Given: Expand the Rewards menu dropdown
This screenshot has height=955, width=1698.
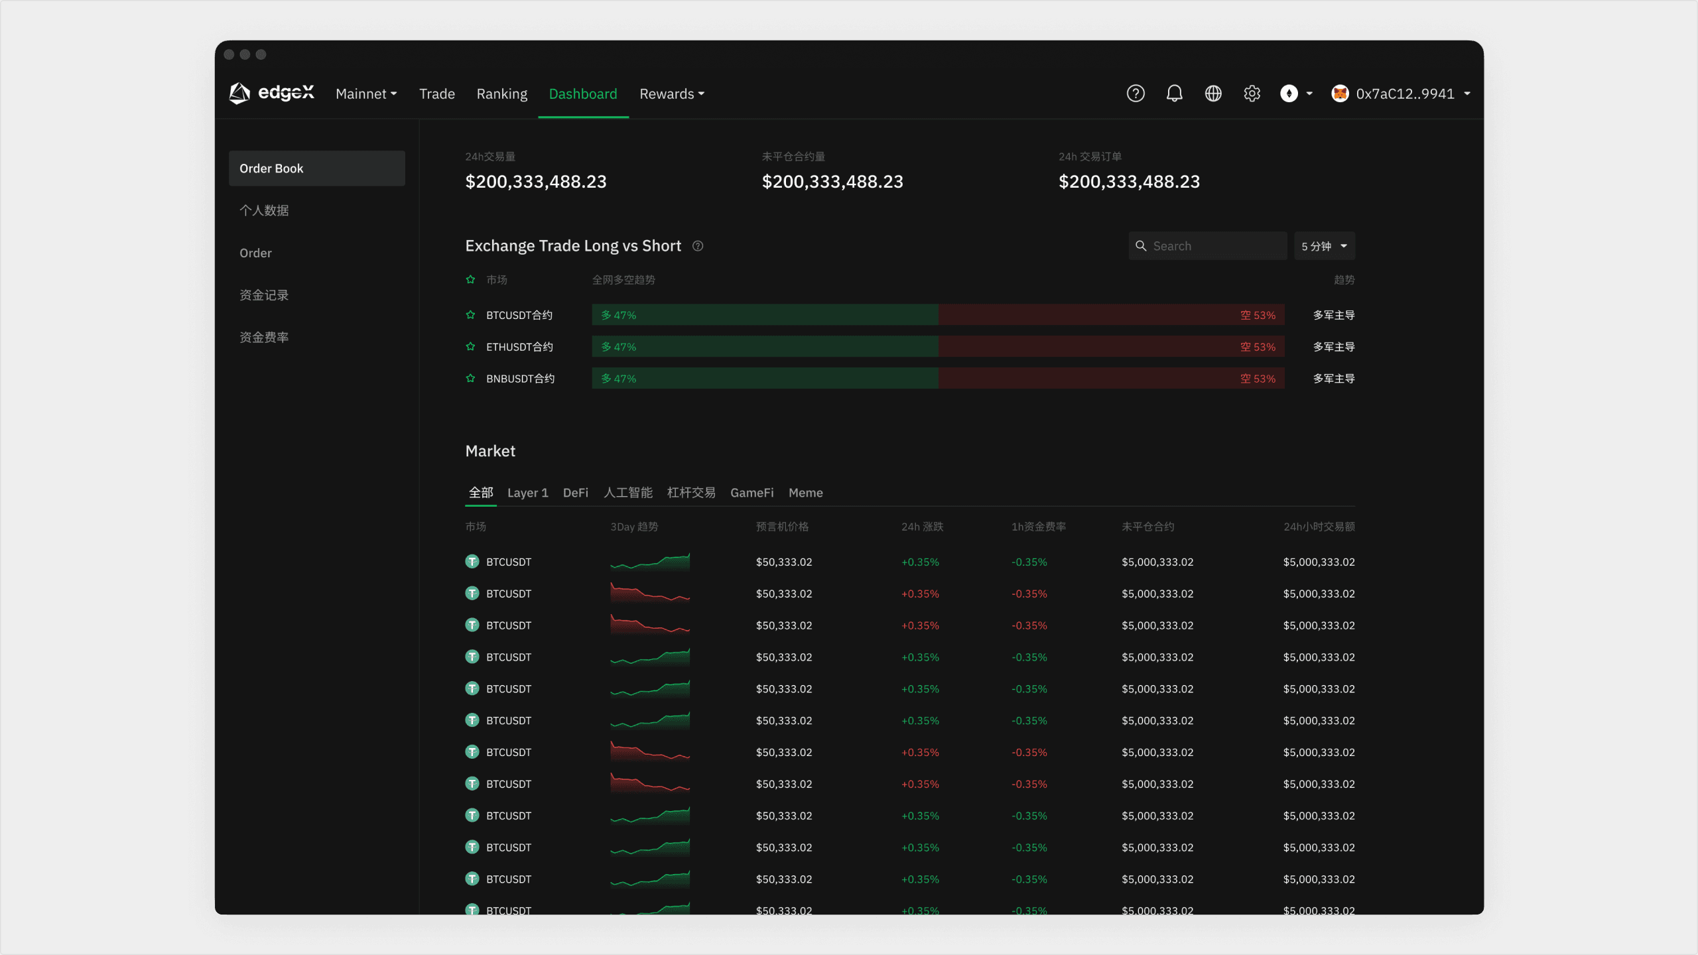Looking at the screenshot, I should pyautogui.click(x=671, y=94).
